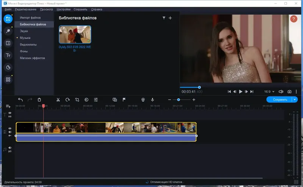Click the Rotate clip icon

pos(67,100)
